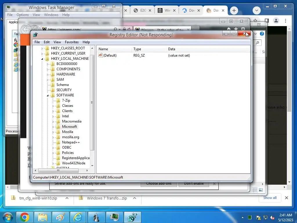Open options chevron for tm_cfg_win8-win10.zip download

point(67,198)
